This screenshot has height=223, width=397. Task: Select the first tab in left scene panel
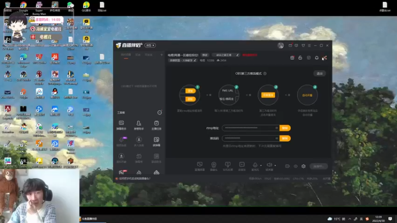126,55
